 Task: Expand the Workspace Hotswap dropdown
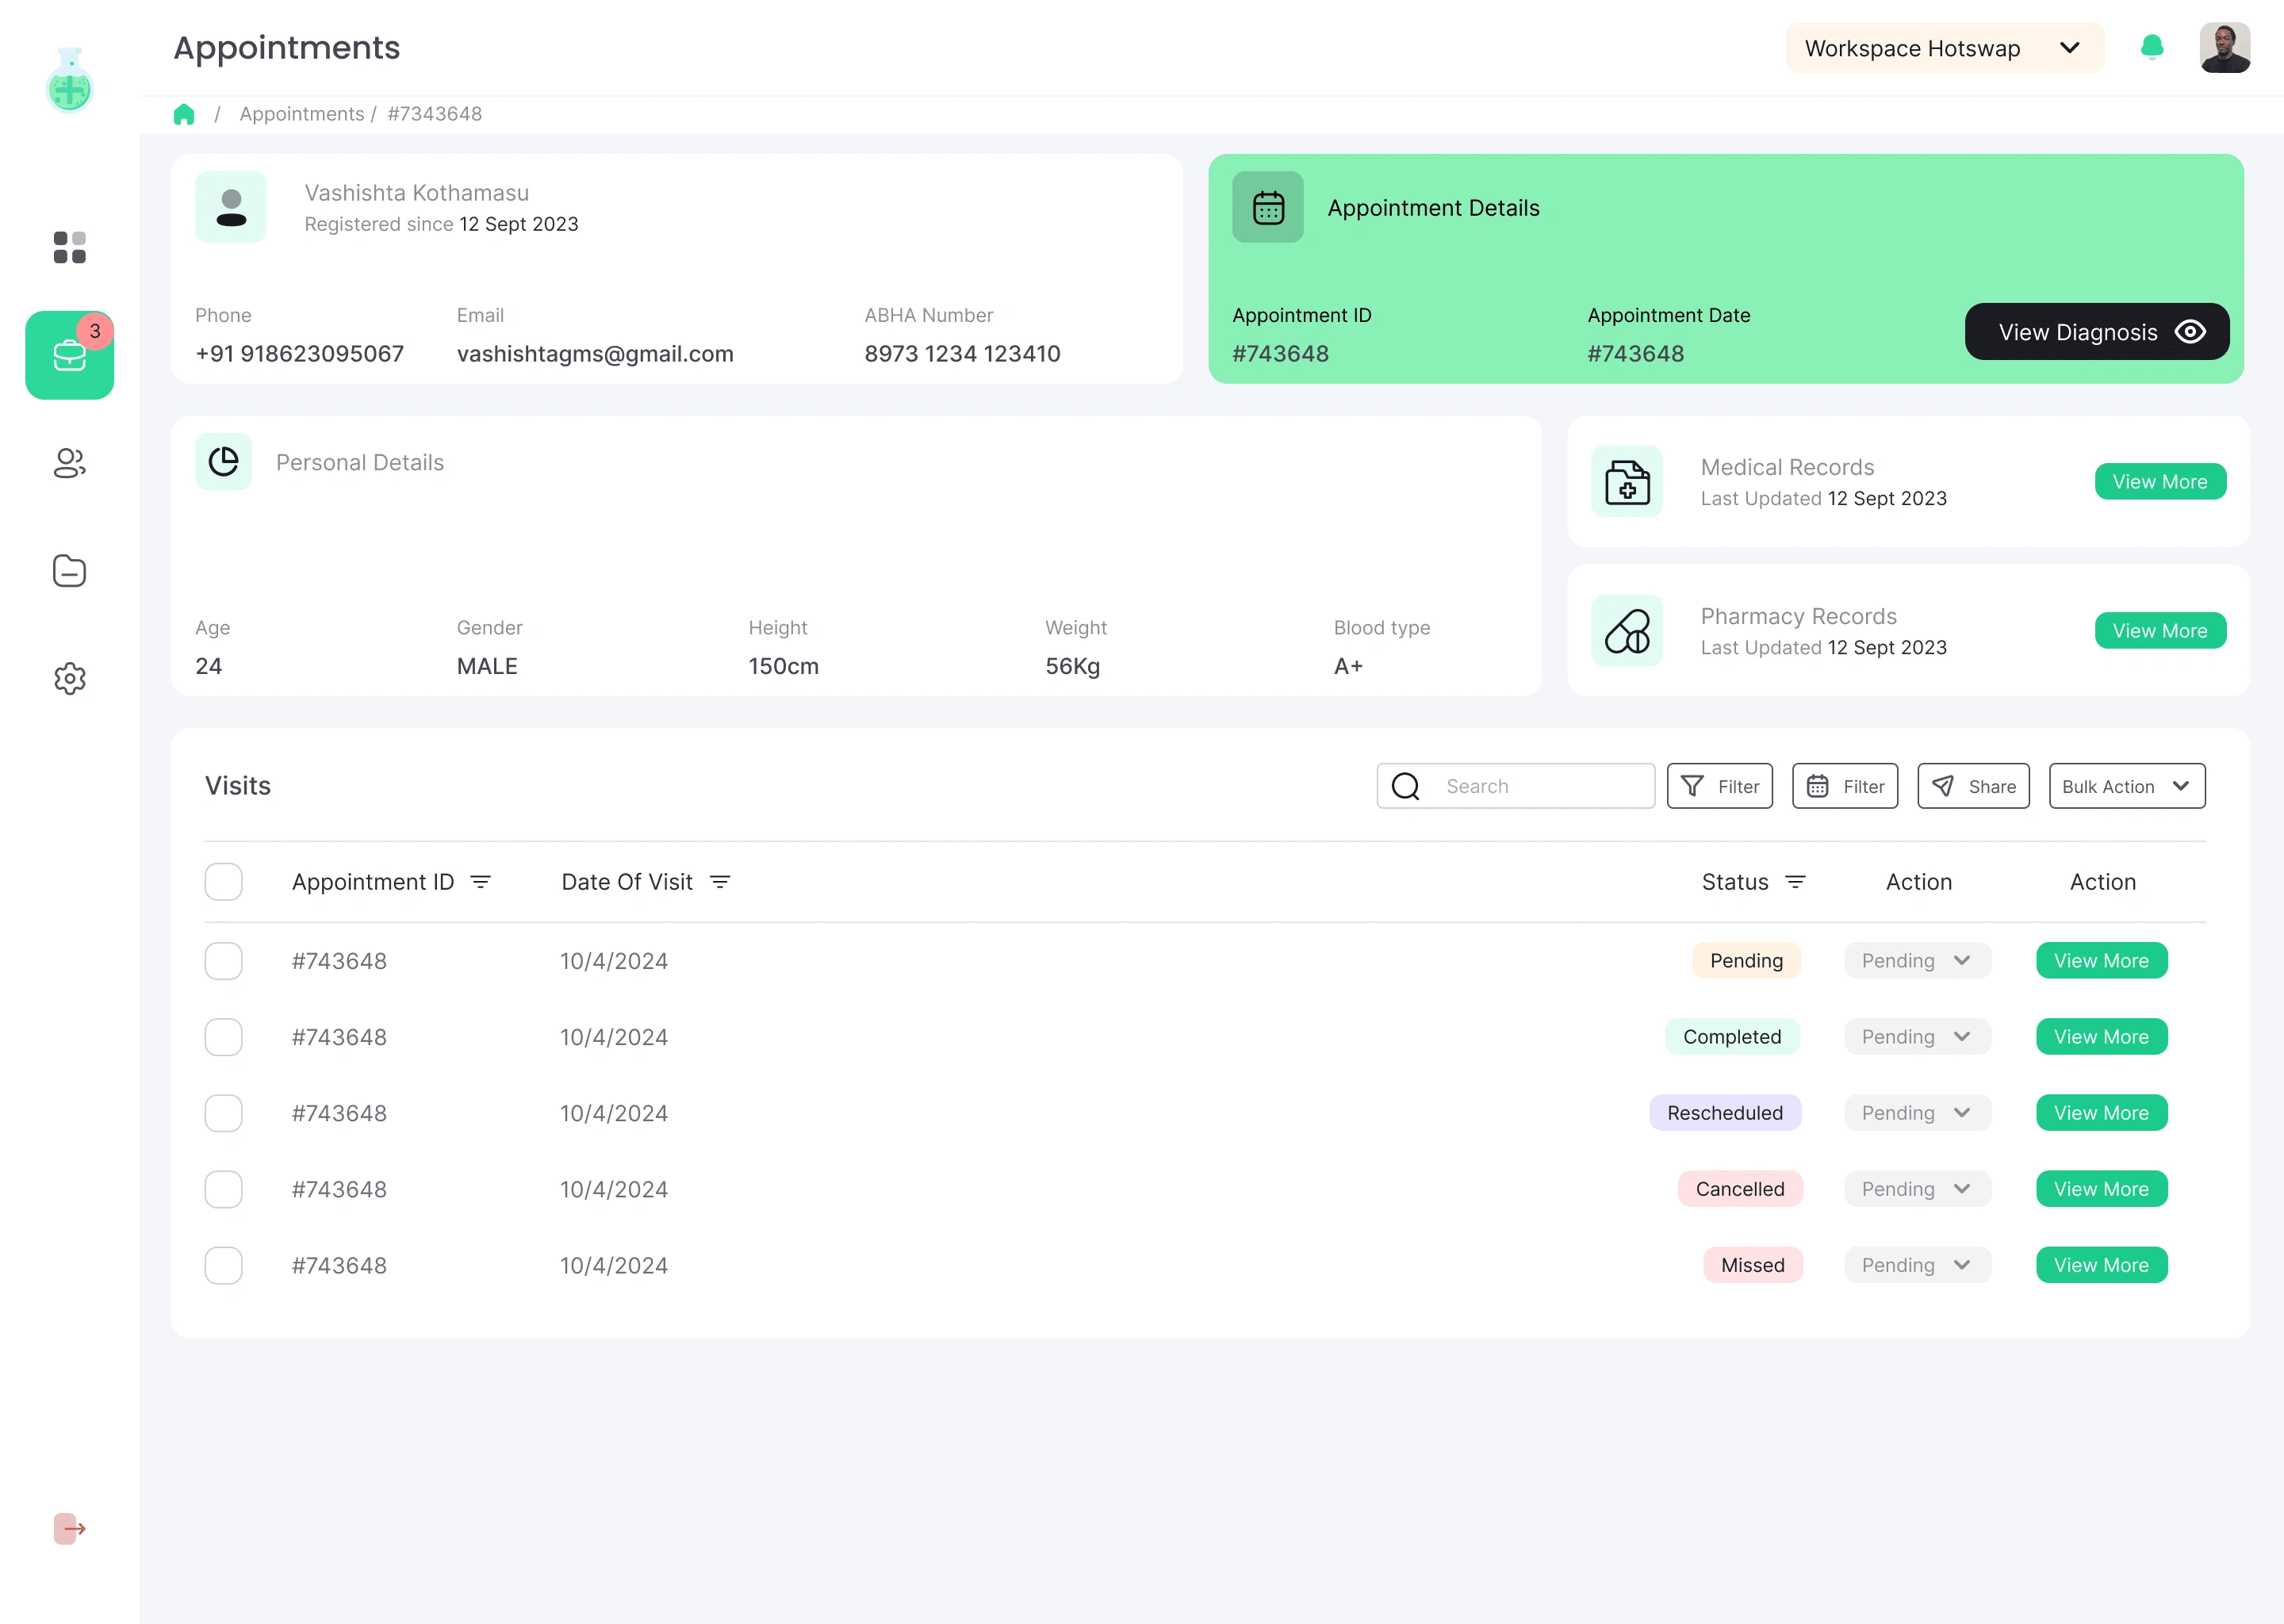coord(1943,48)
